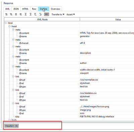134x132 pixels.
Task: Select the 'HTML Tidy for Java' value
Action: (x=107, y=33)
